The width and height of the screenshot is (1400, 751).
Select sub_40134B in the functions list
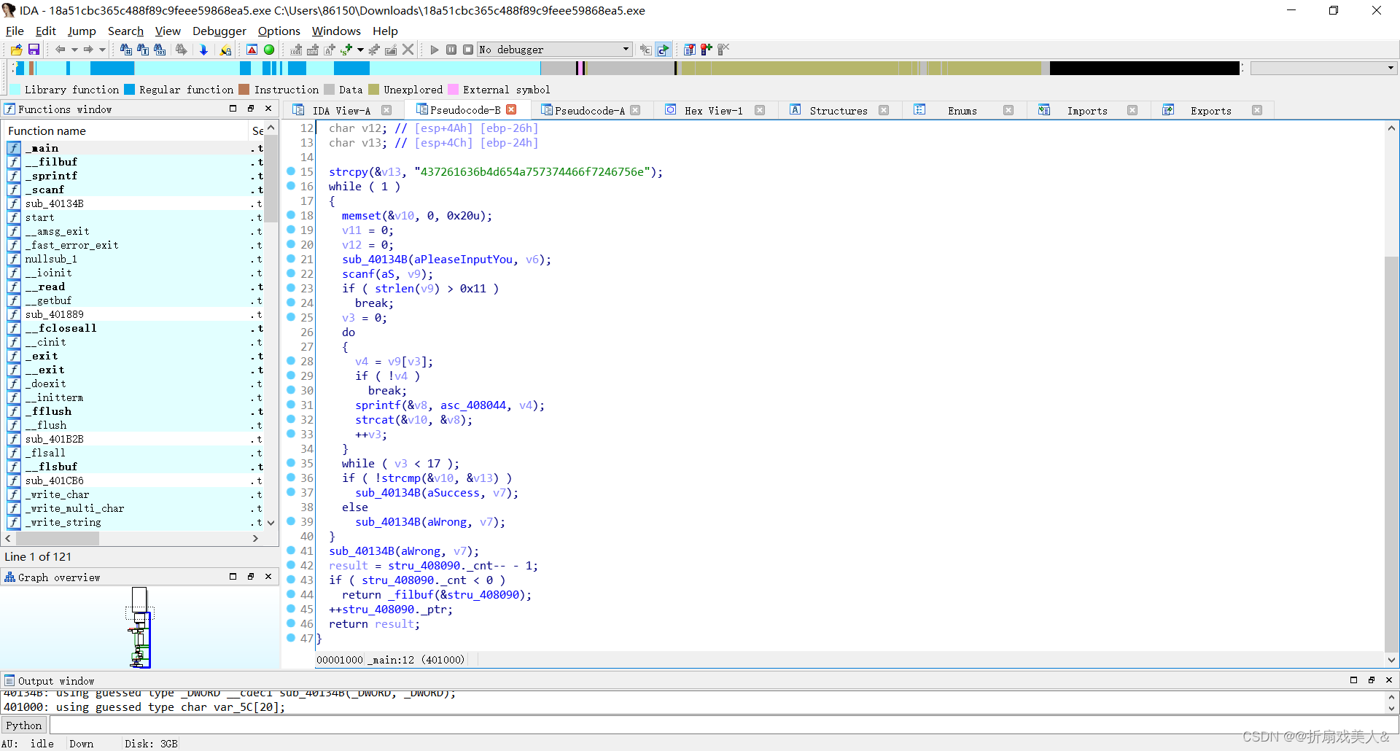[x=133, y=203]
